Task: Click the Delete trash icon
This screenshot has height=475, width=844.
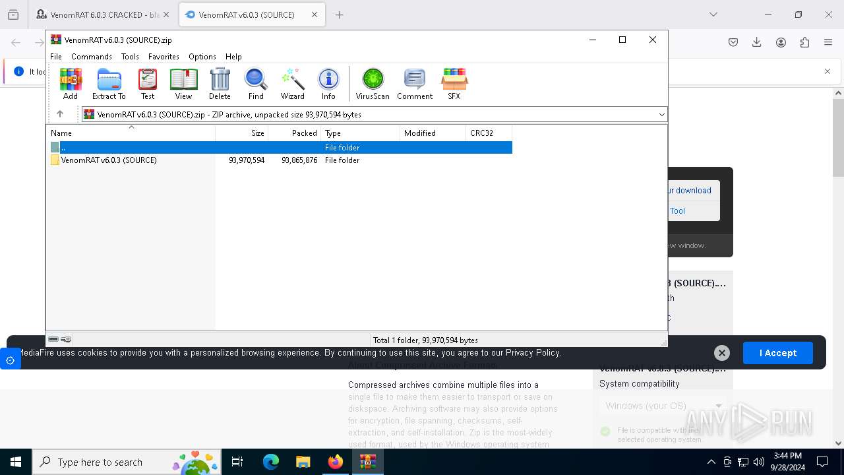Action: tap(220, 84)
